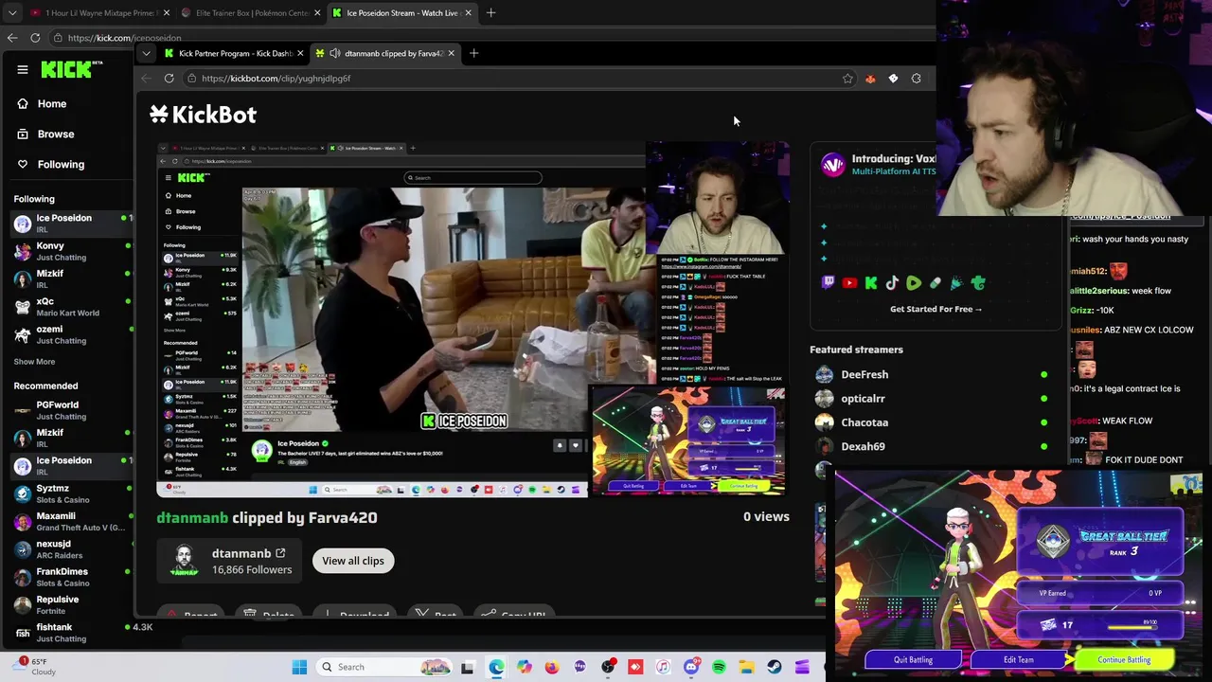This screenshot has width=1212, height=682.
Task: Open dtanmanb channel via external link icon
Action: pos(280,553)
